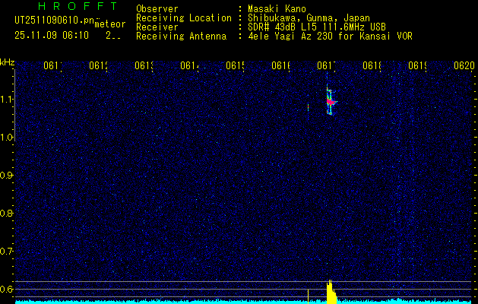Click the thin yellow power spike at bottom

(x=309, y=296)
